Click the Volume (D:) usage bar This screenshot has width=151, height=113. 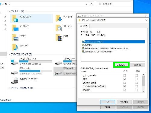70,61
